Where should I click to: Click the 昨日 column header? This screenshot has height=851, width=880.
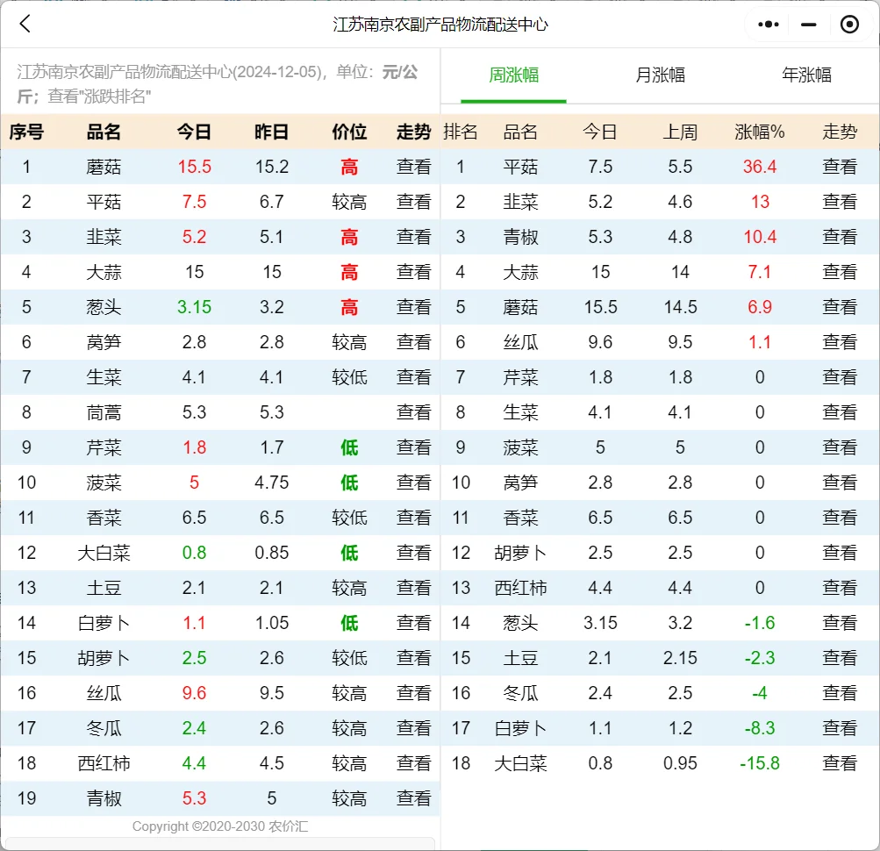pyautogui.click(x=272, y=132)
